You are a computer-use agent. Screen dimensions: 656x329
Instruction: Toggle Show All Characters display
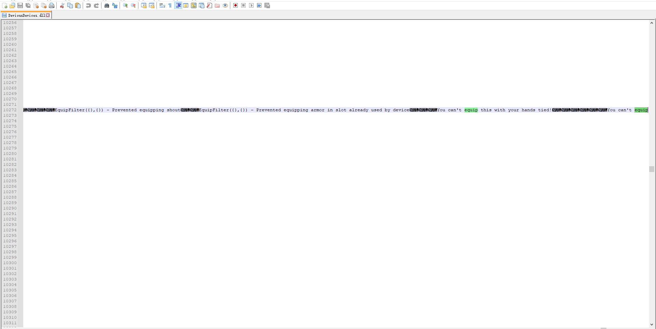click(170, 5)
